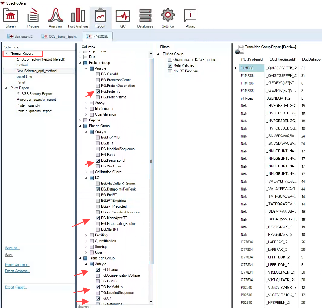322x308 pixels.
Task: Click the abs-quant-2 tab icon
Action: (10, 37)
